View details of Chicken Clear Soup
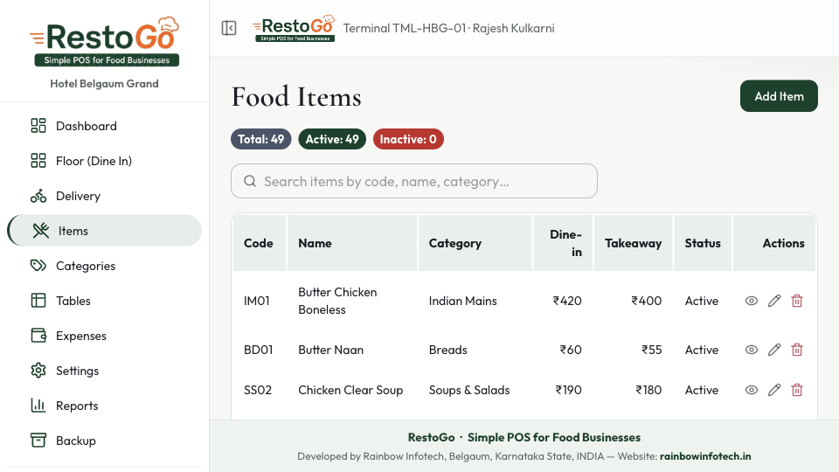 point(752,390)
